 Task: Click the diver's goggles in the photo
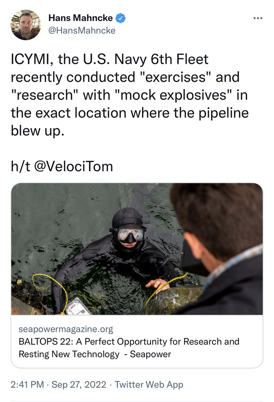[x=130, y=234]
